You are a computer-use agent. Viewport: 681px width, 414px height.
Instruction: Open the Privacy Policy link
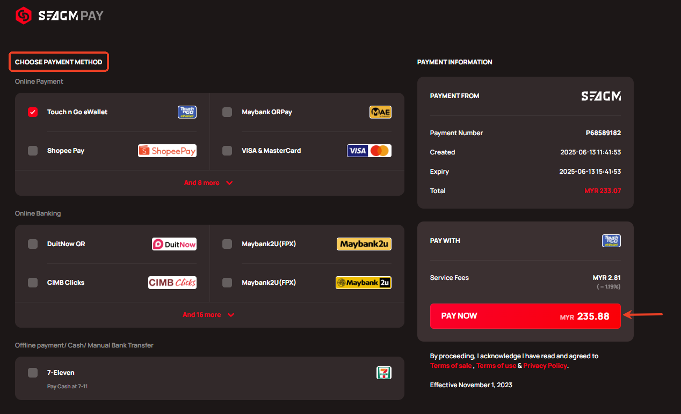545,366
